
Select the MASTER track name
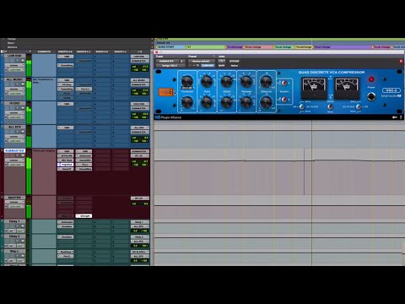14,198
